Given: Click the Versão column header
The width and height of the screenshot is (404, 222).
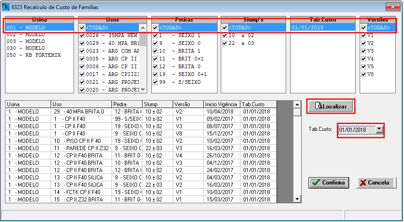Looking at the screenshot, I should click(188, 104).
